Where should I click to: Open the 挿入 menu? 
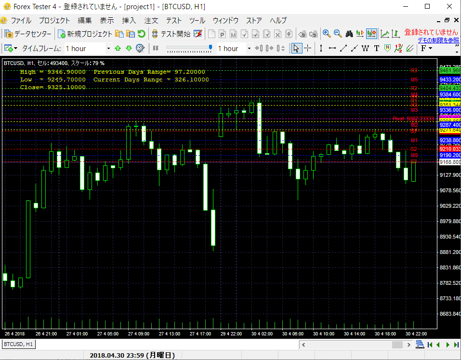click(x=129, y=20)
